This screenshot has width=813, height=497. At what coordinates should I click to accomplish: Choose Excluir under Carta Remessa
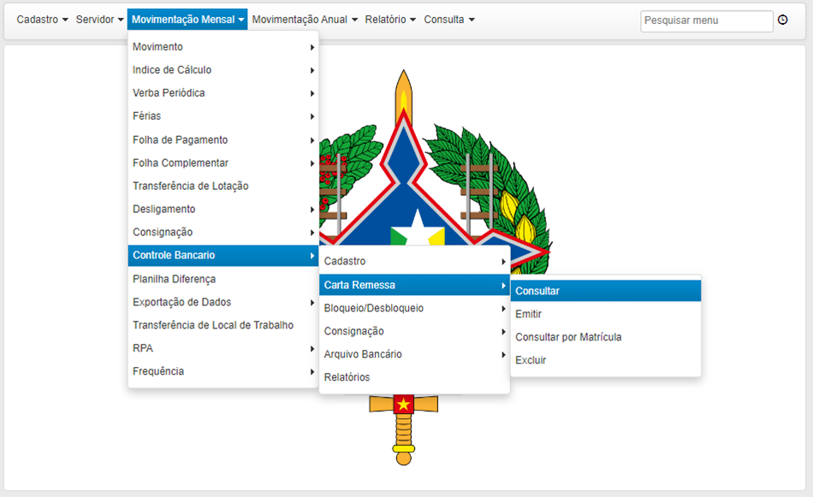click(x=606, y=360)
